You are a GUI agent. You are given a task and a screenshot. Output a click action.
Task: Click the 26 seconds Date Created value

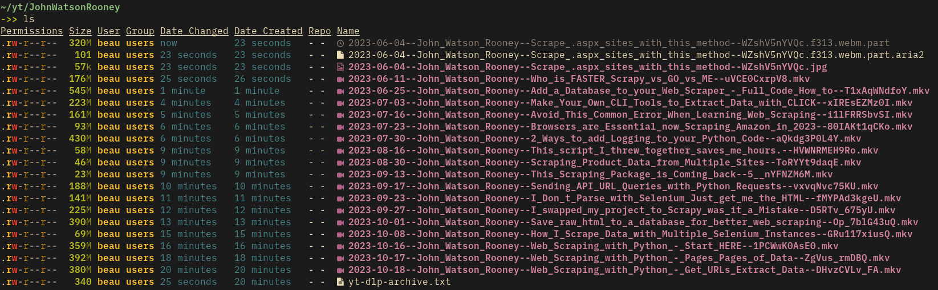pos(263,79)
